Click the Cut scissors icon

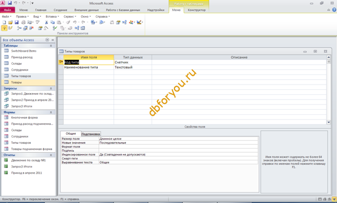point(46,22)
